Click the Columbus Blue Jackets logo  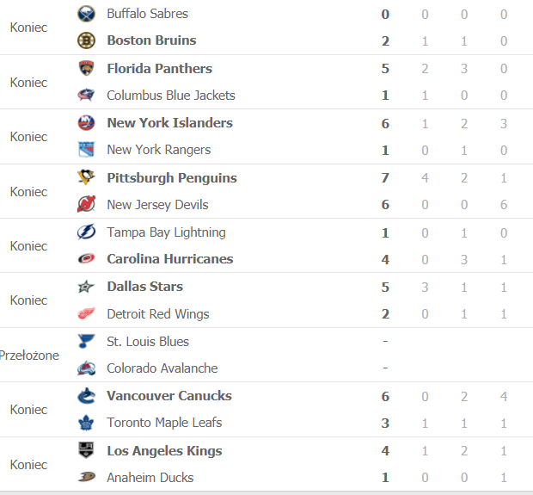click(x=86, y=95)
